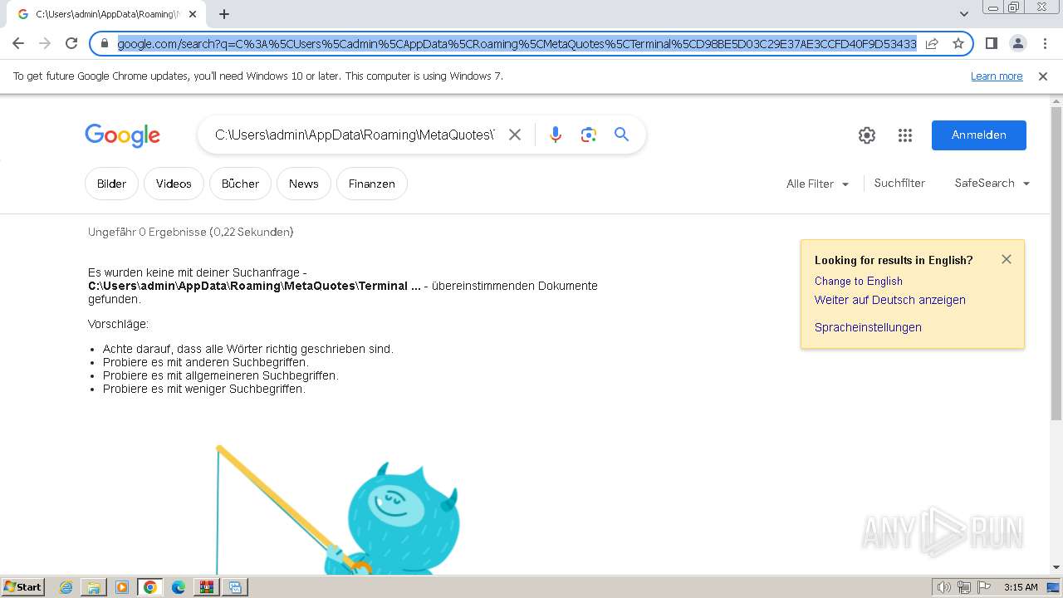Click inside the Google search field
Image resolution: width=1063 pixels, height=598 pixels.
[355, 135]
